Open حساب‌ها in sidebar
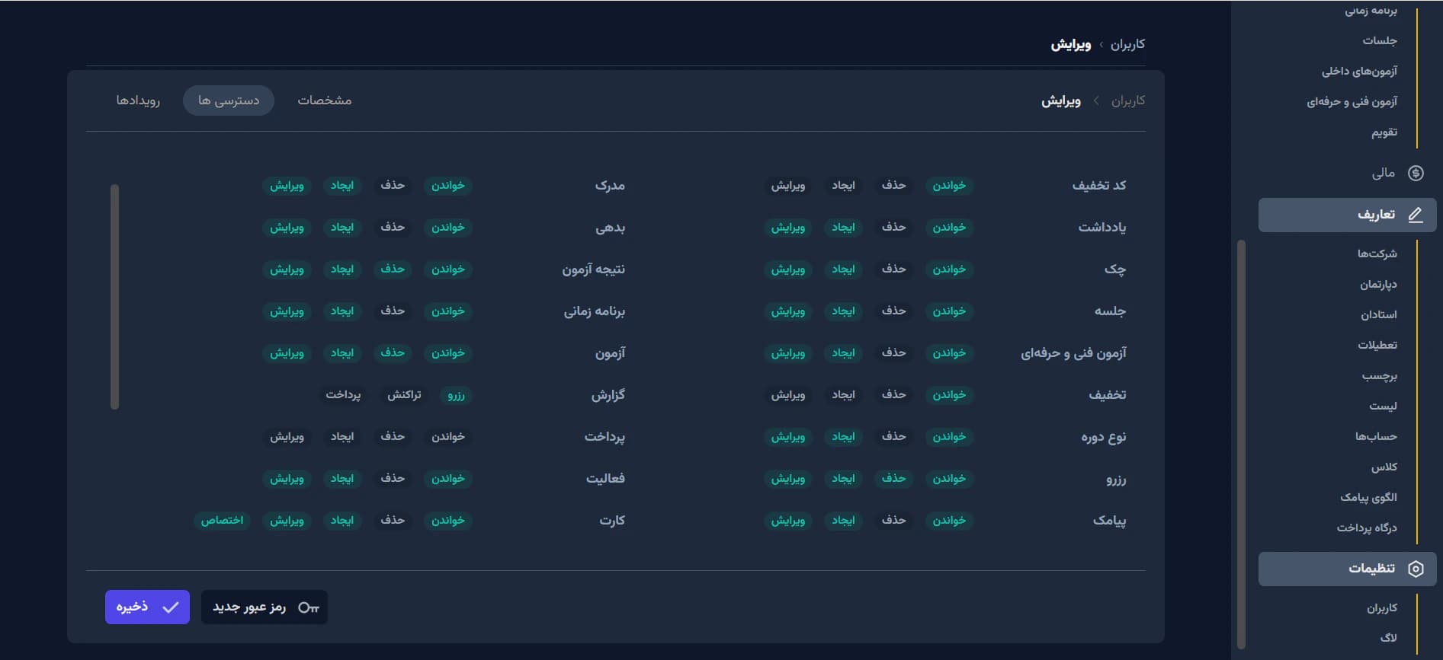This screenshot has width=1443, height=660. [1376, 436]
